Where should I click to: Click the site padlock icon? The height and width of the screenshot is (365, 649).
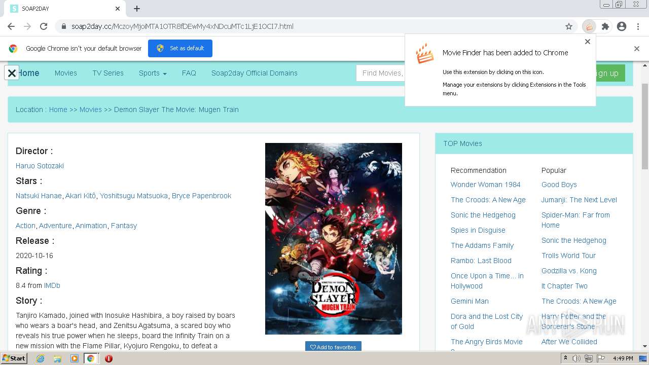tap(63, 26)
